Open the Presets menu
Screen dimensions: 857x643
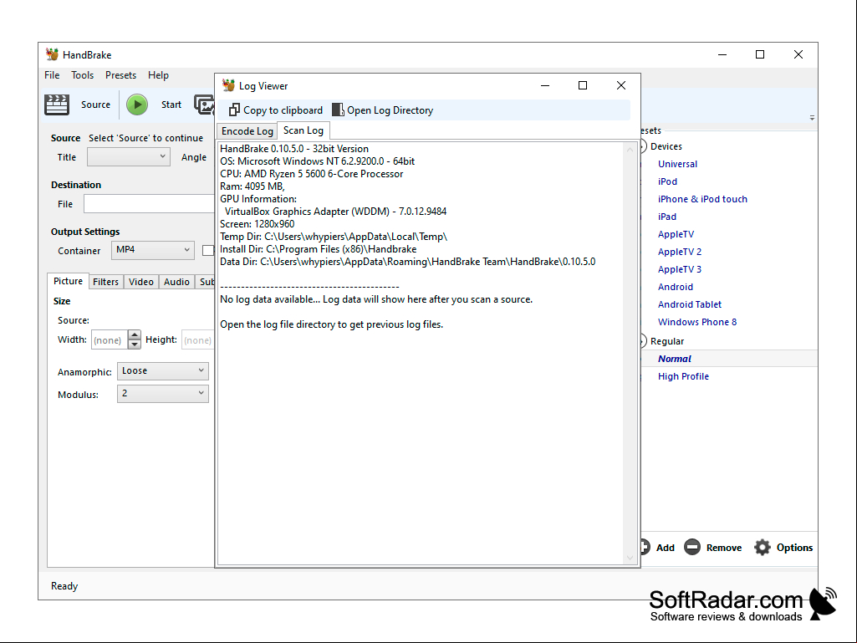[120, 75]
